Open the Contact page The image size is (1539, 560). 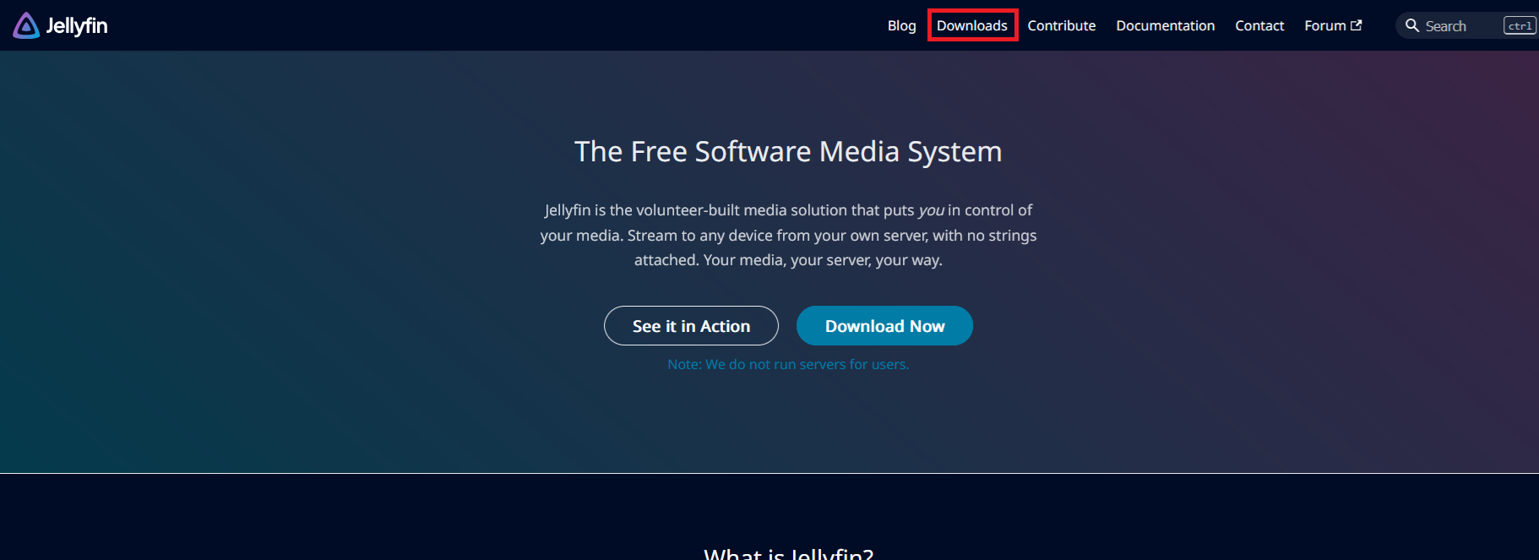click(x=1259, y=26)
